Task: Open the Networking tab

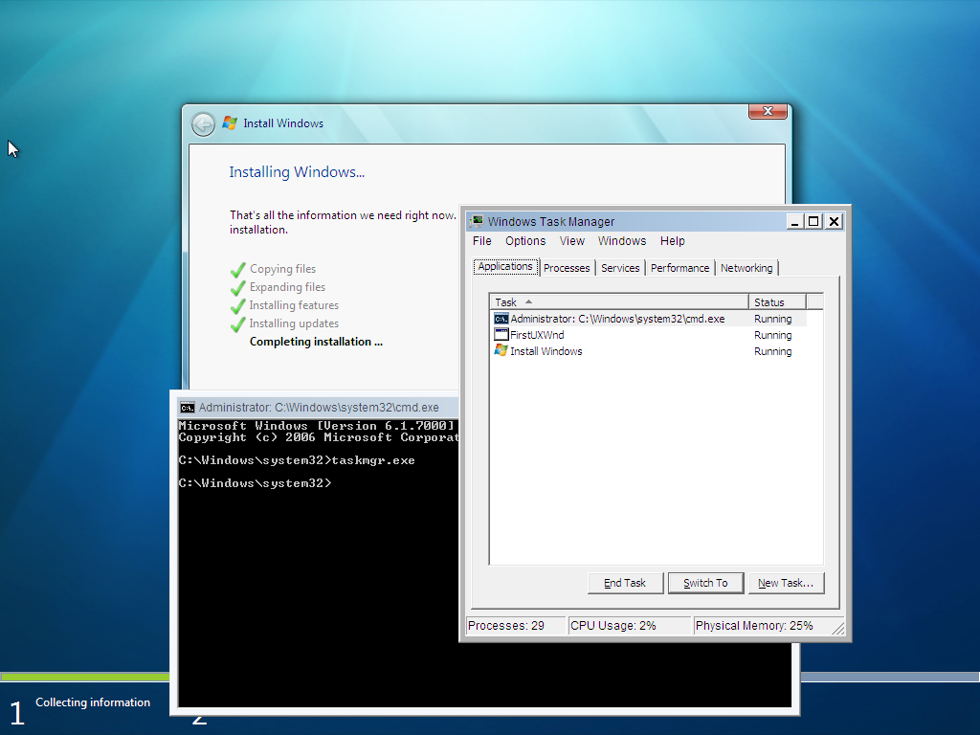Action: click(x=746, y=268)
